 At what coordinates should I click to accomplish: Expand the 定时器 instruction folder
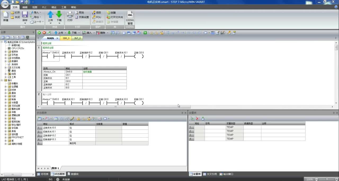tap(6, 134)
